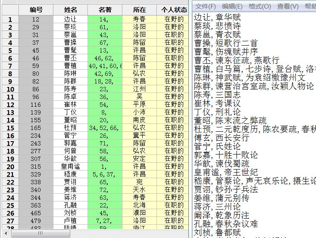316x238 pixels.
Task: Select the name cell 孔融
Action: click(x=71, y=205)
